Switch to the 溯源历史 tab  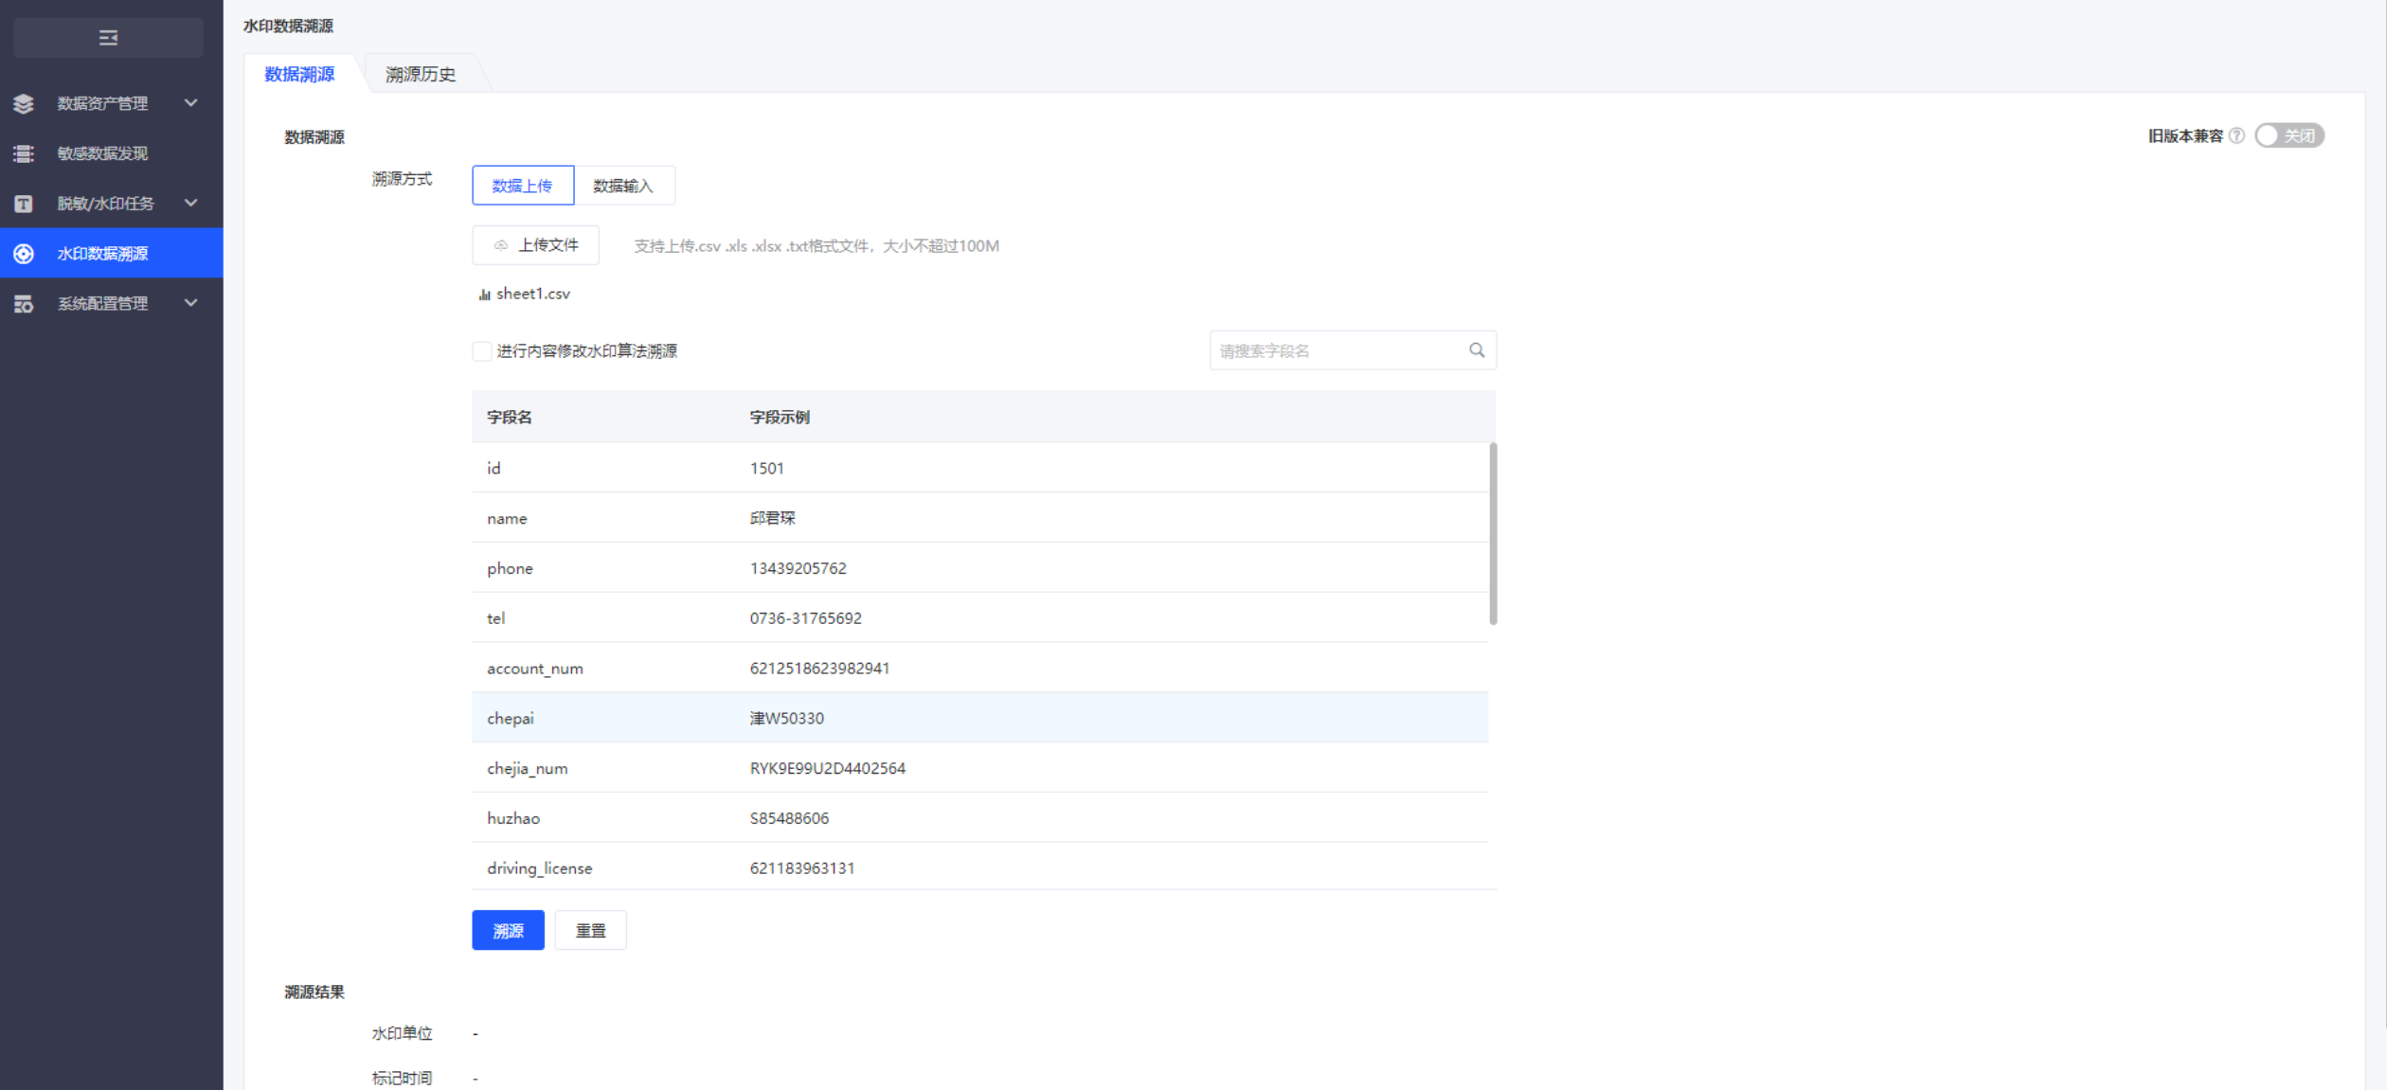[421, 74]
